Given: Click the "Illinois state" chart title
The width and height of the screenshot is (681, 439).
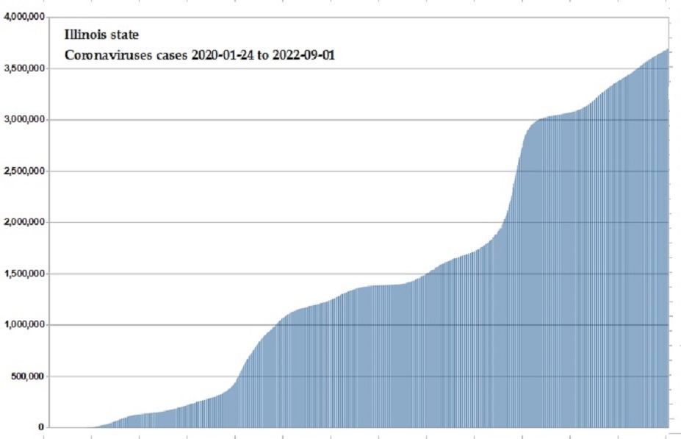Looking at the screenshot, I should point(101,35).
